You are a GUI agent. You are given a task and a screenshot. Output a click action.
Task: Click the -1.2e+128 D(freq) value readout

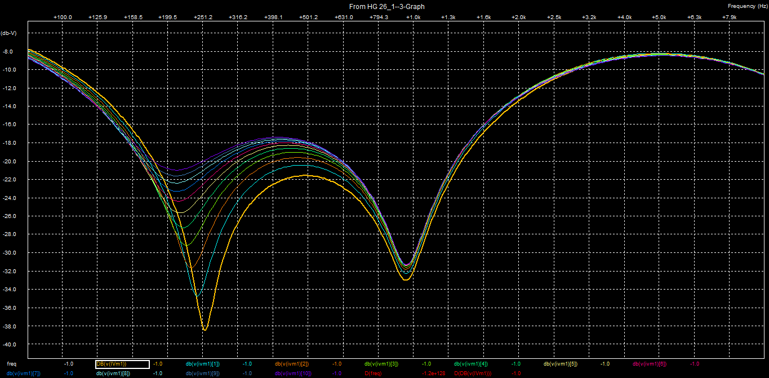433,373
